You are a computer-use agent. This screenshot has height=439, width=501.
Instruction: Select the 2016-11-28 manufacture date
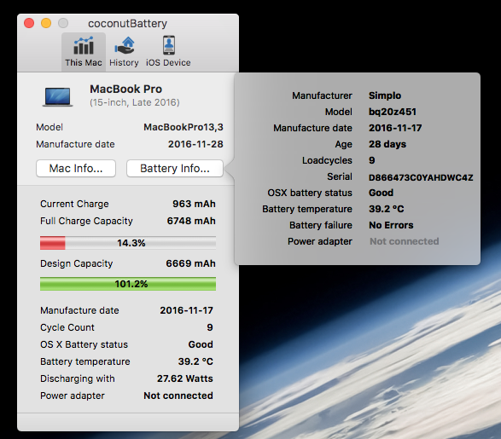pos(195,144)
